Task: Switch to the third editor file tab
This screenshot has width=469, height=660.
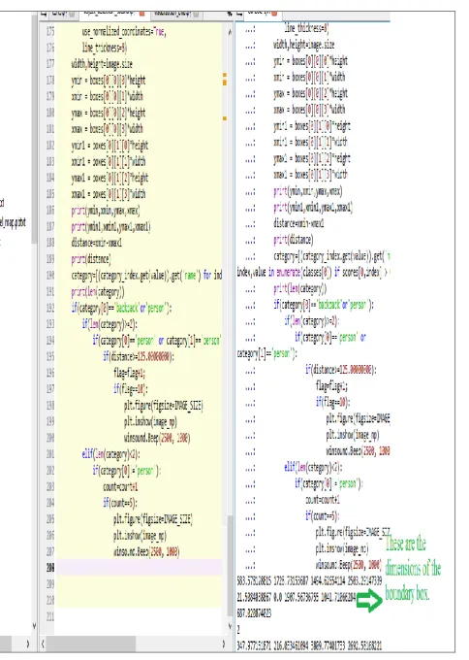Action: click(x=174, y=14)
